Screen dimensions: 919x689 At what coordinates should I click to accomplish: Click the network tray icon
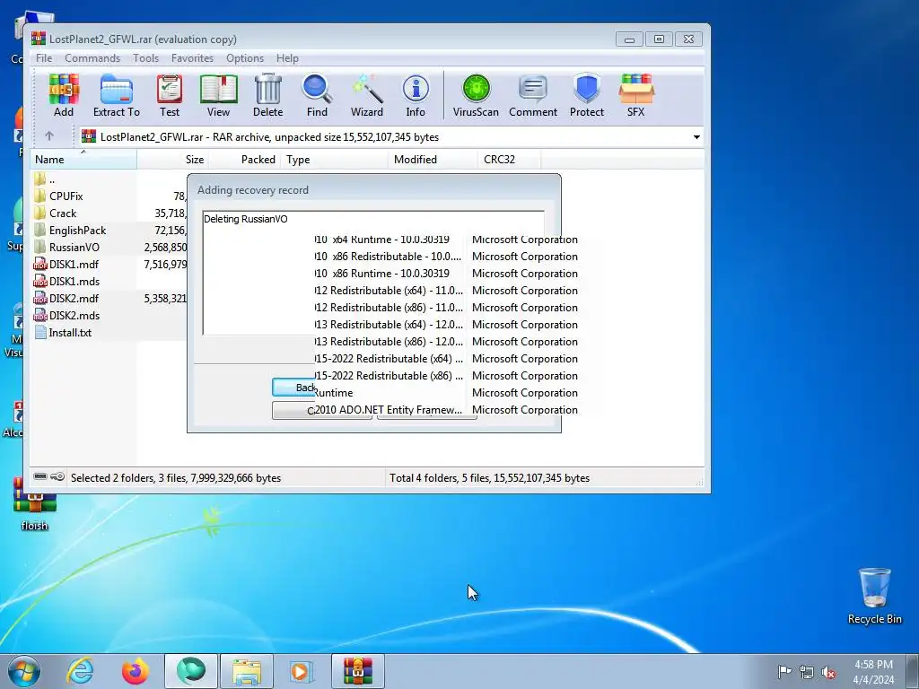tap(807, 672)
